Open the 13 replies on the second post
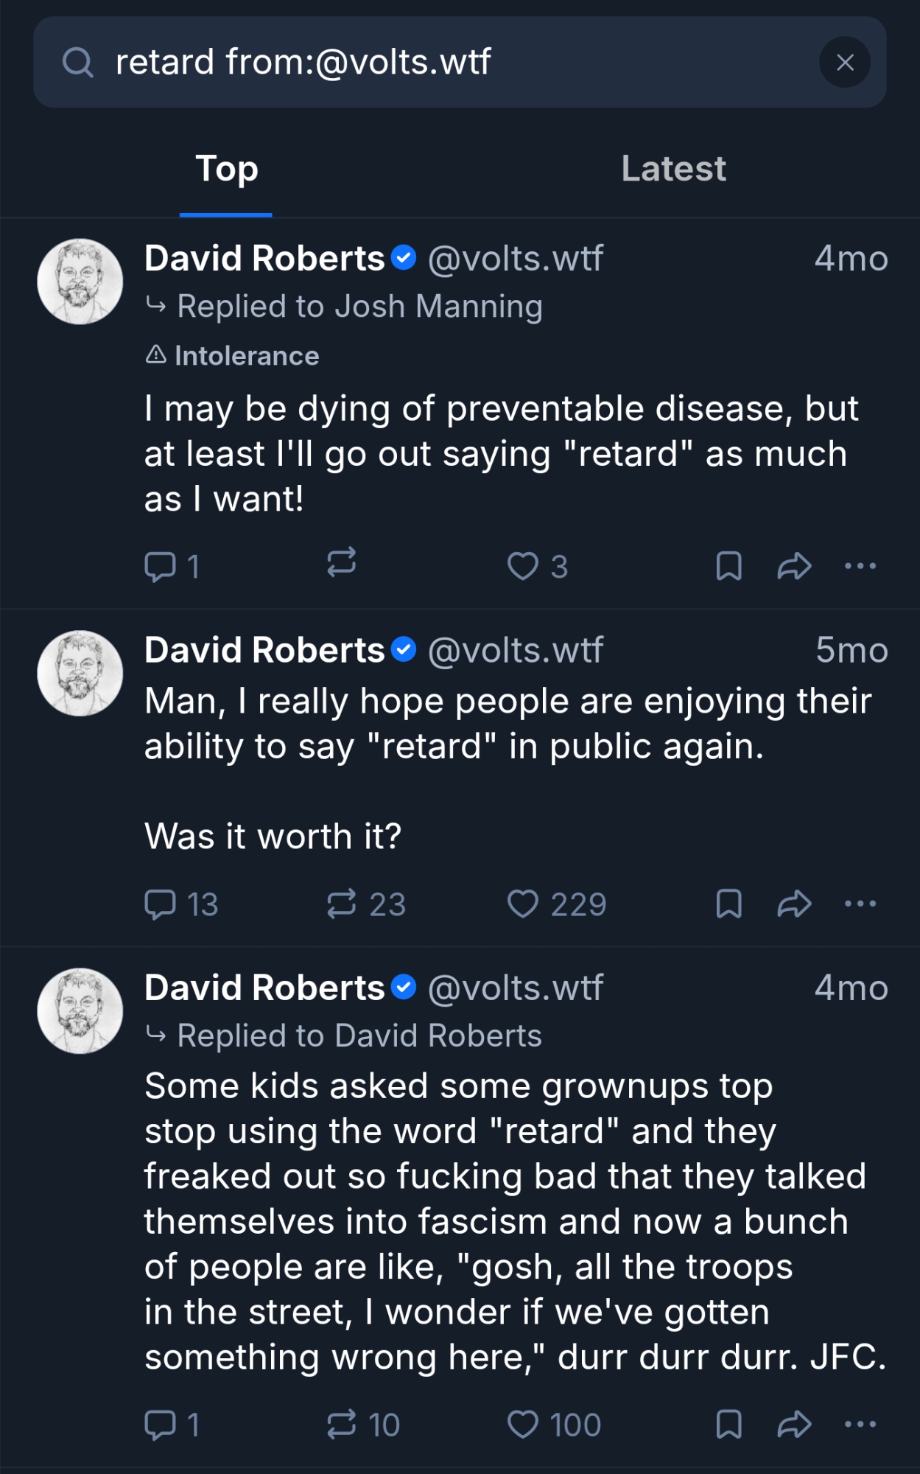 tap(160, 904)
